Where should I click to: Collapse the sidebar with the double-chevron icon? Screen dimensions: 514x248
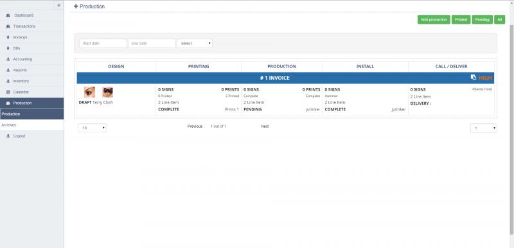(x=58, y=5)
